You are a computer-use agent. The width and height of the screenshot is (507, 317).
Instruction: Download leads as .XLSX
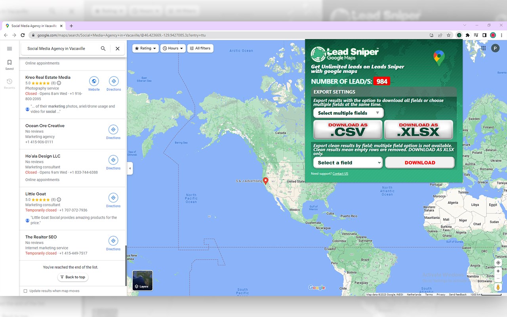418,130
